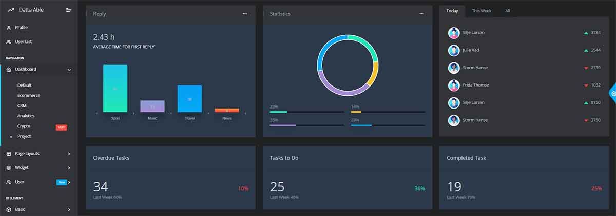Screen dimensions: 616x216
Task: Click the Widget layers icon
Action: click(x=9, y=168)
